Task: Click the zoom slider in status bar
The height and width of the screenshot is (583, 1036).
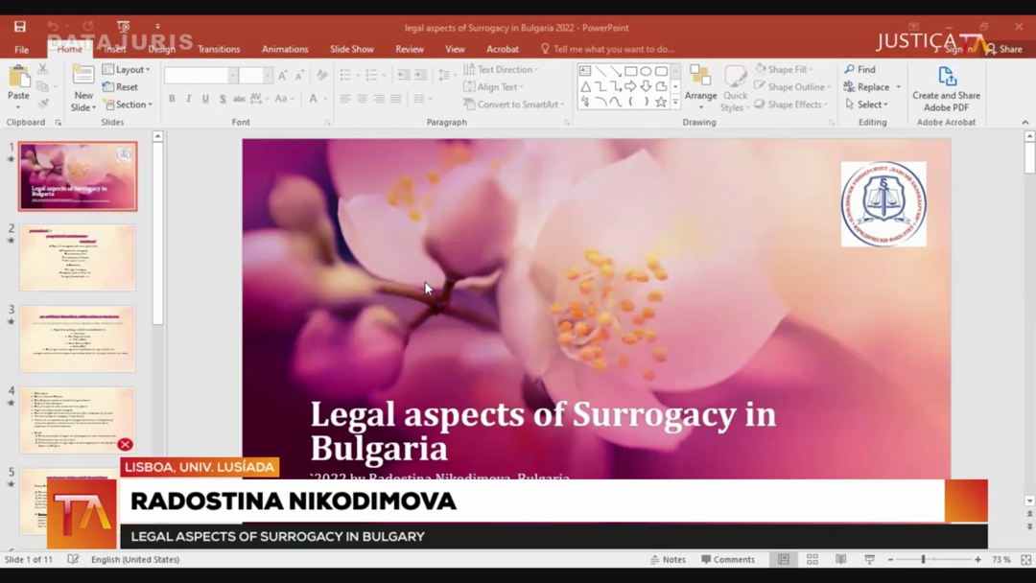Action: click(x=923, y=559)
